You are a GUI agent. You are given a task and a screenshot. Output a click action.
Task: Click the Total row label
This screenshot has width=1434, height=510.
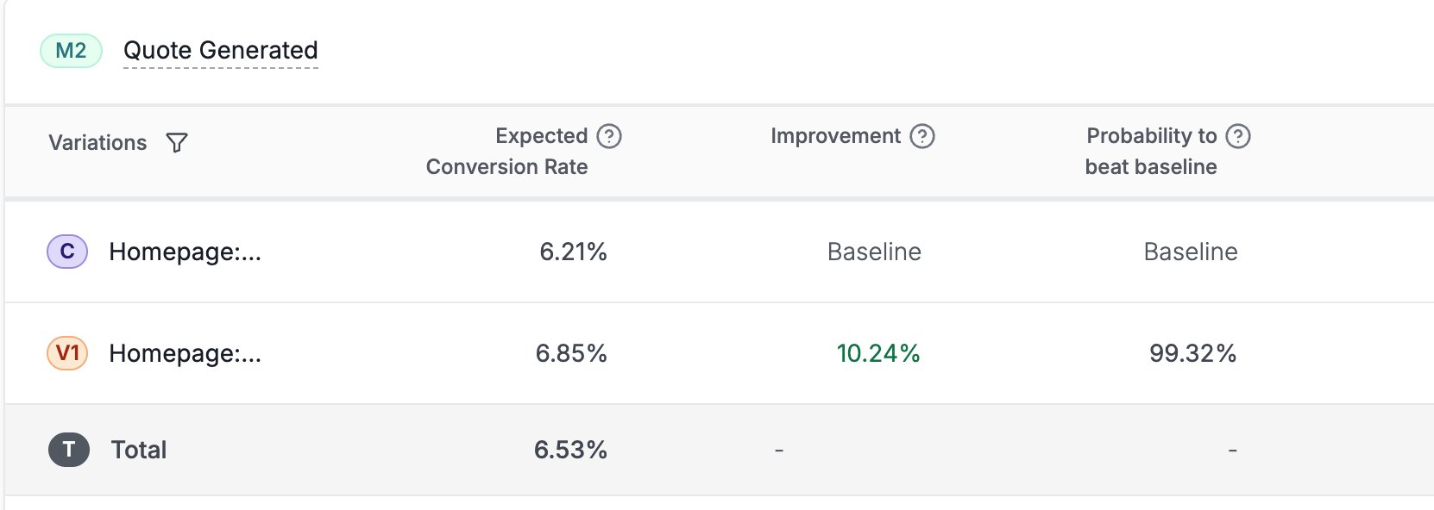(139, 450)
